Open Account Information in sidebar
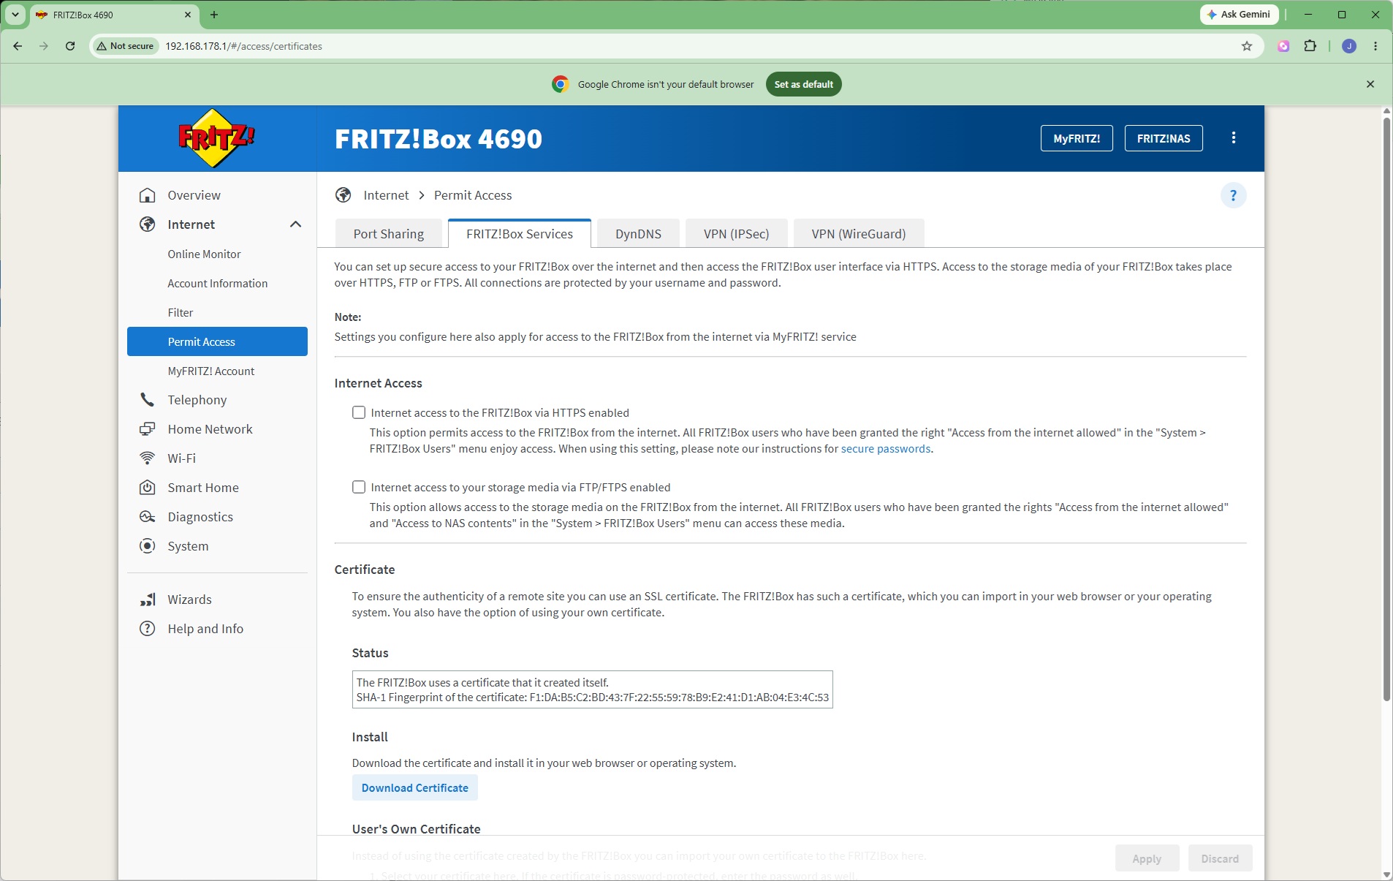Image resolution: width=1393 pixels, height=881 pixels. click(217, 284)
